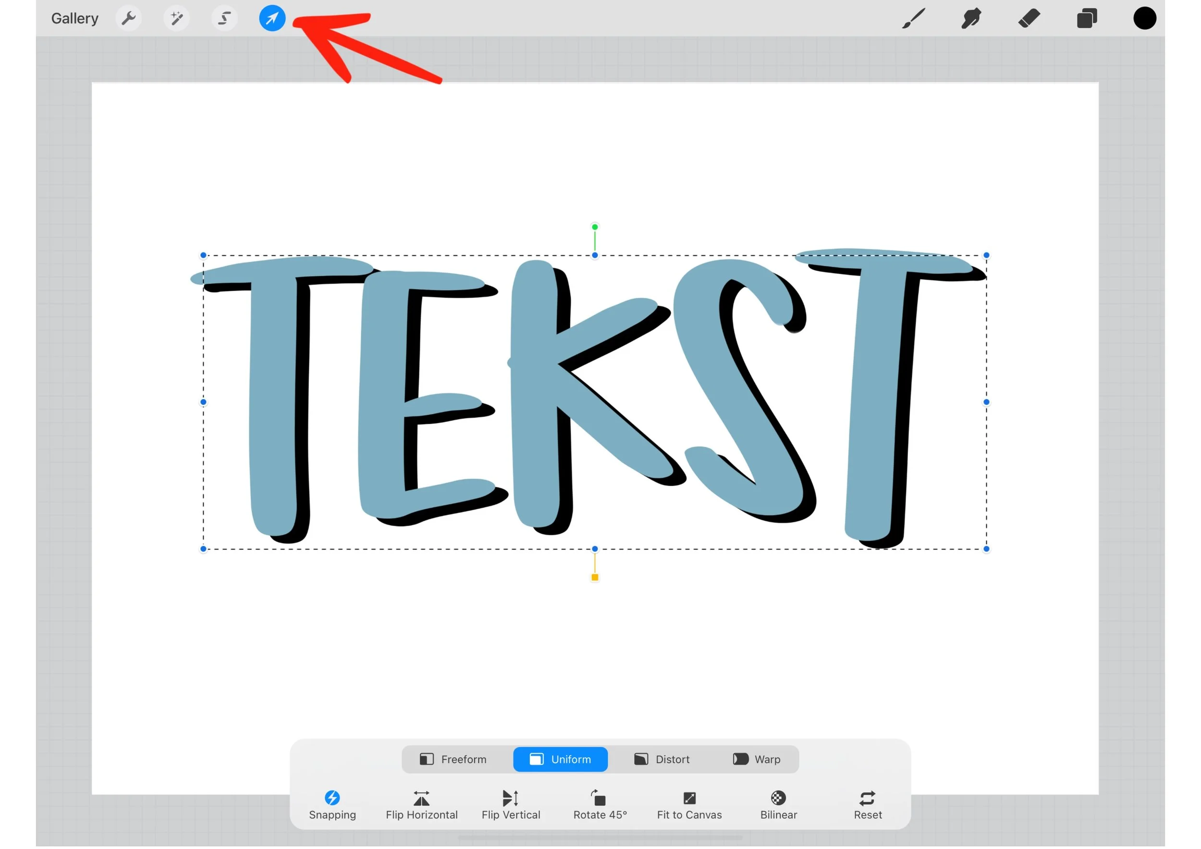Switch to Distort transform mode

662,760
